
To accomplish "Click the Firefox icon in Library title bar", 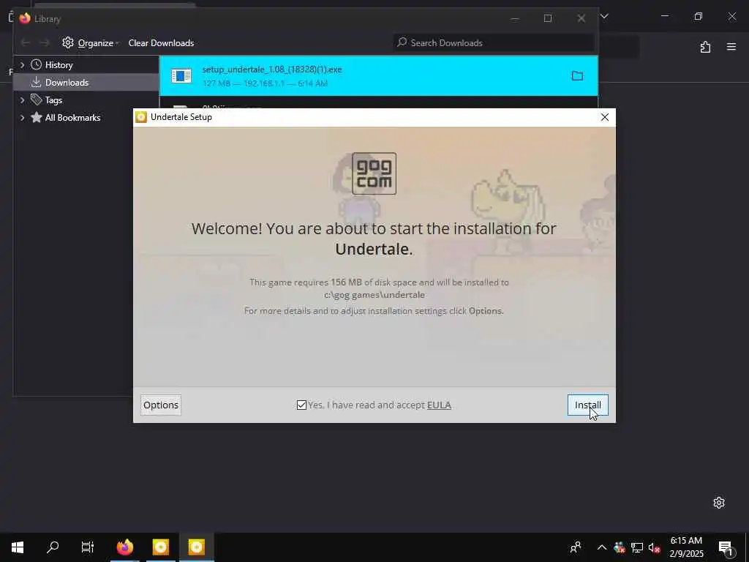I will pyautogui.click(x=25, y=18).
